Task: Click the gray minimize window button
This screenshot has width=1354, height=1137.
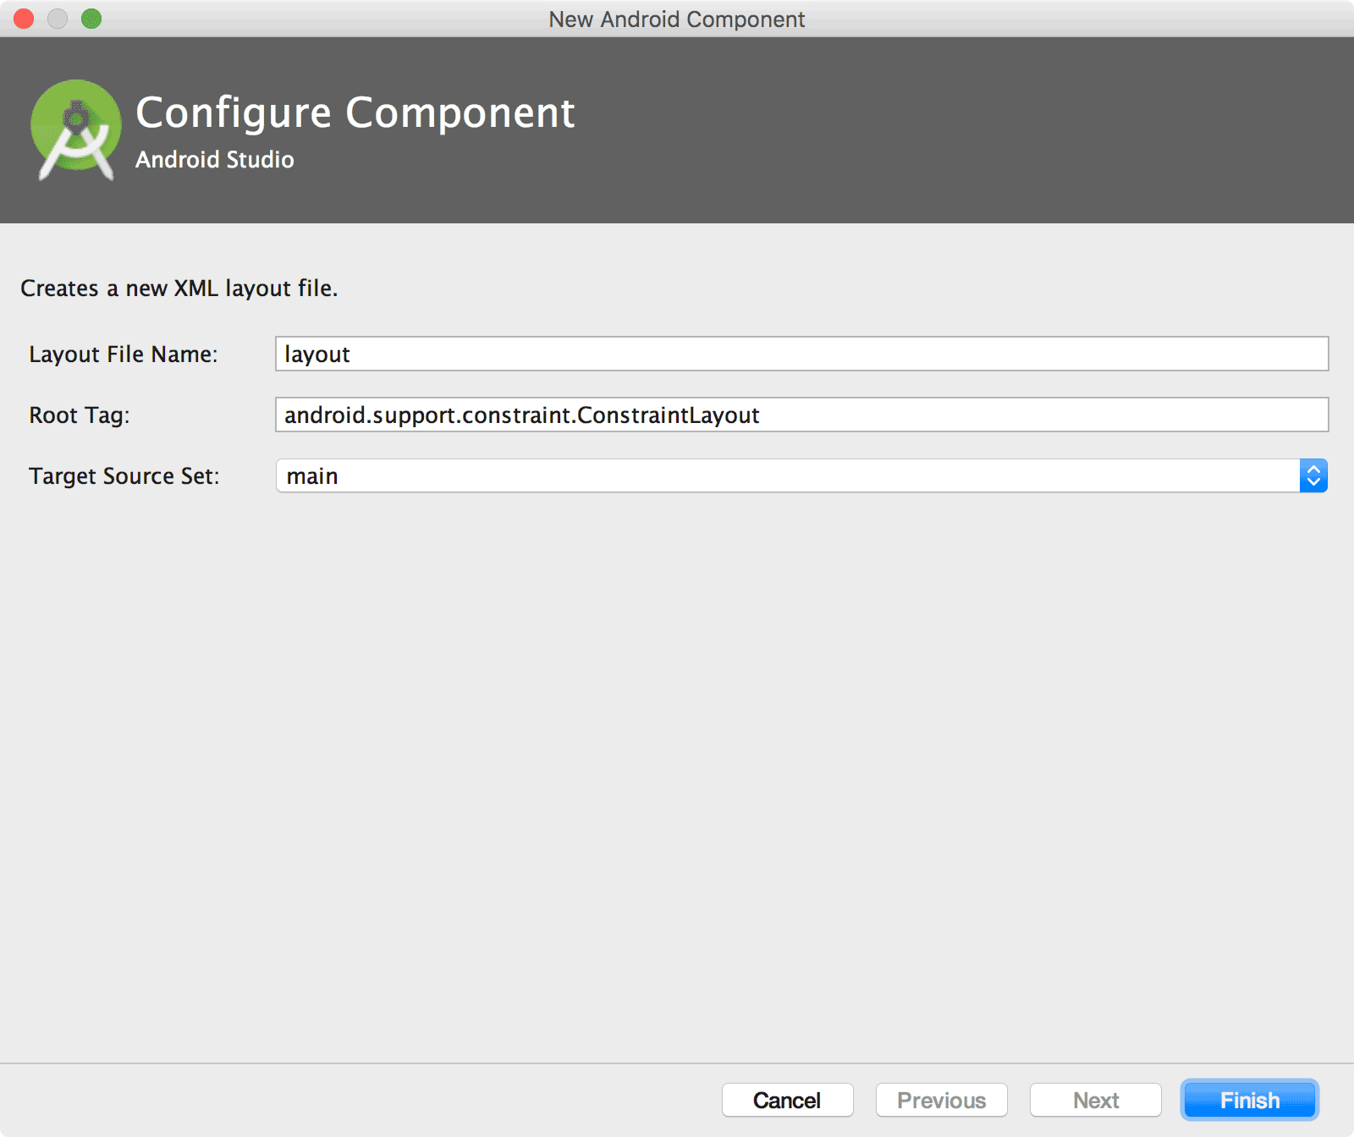Action: (58, 19)
